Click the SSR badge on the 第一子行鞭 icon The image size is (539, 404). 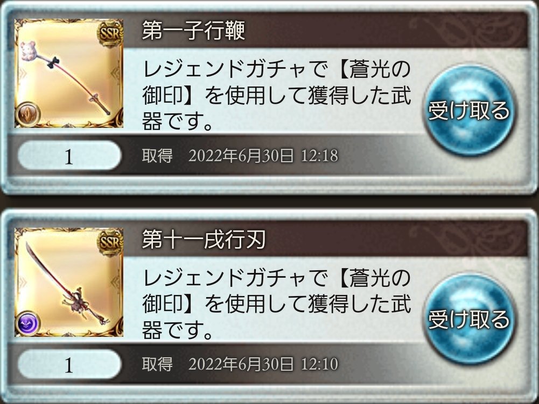pos(110,34)
